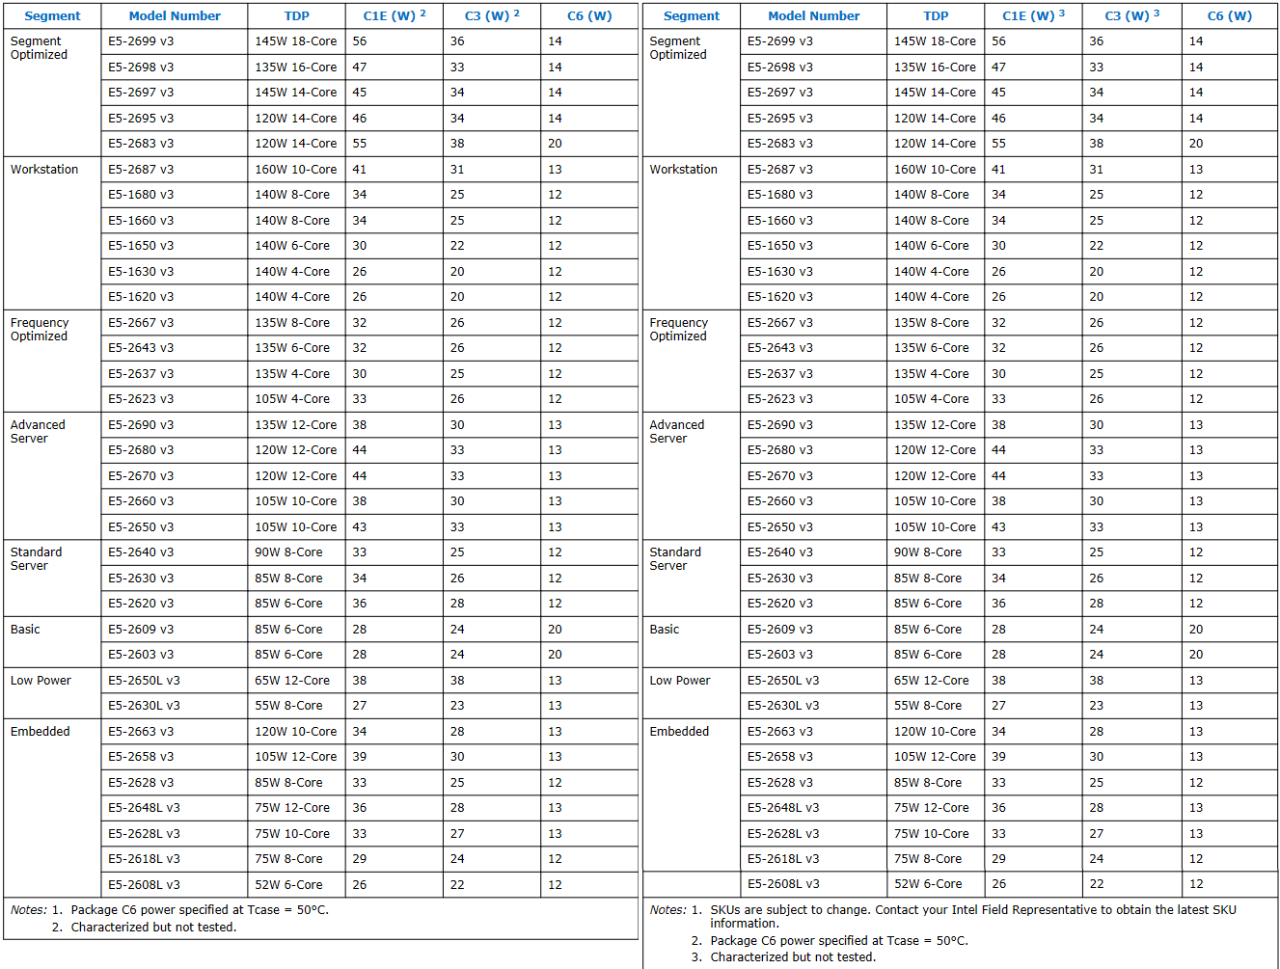Select '135W 16-Core' TDP in the right table
The image size is (1280, 969).
coord(935,67)
